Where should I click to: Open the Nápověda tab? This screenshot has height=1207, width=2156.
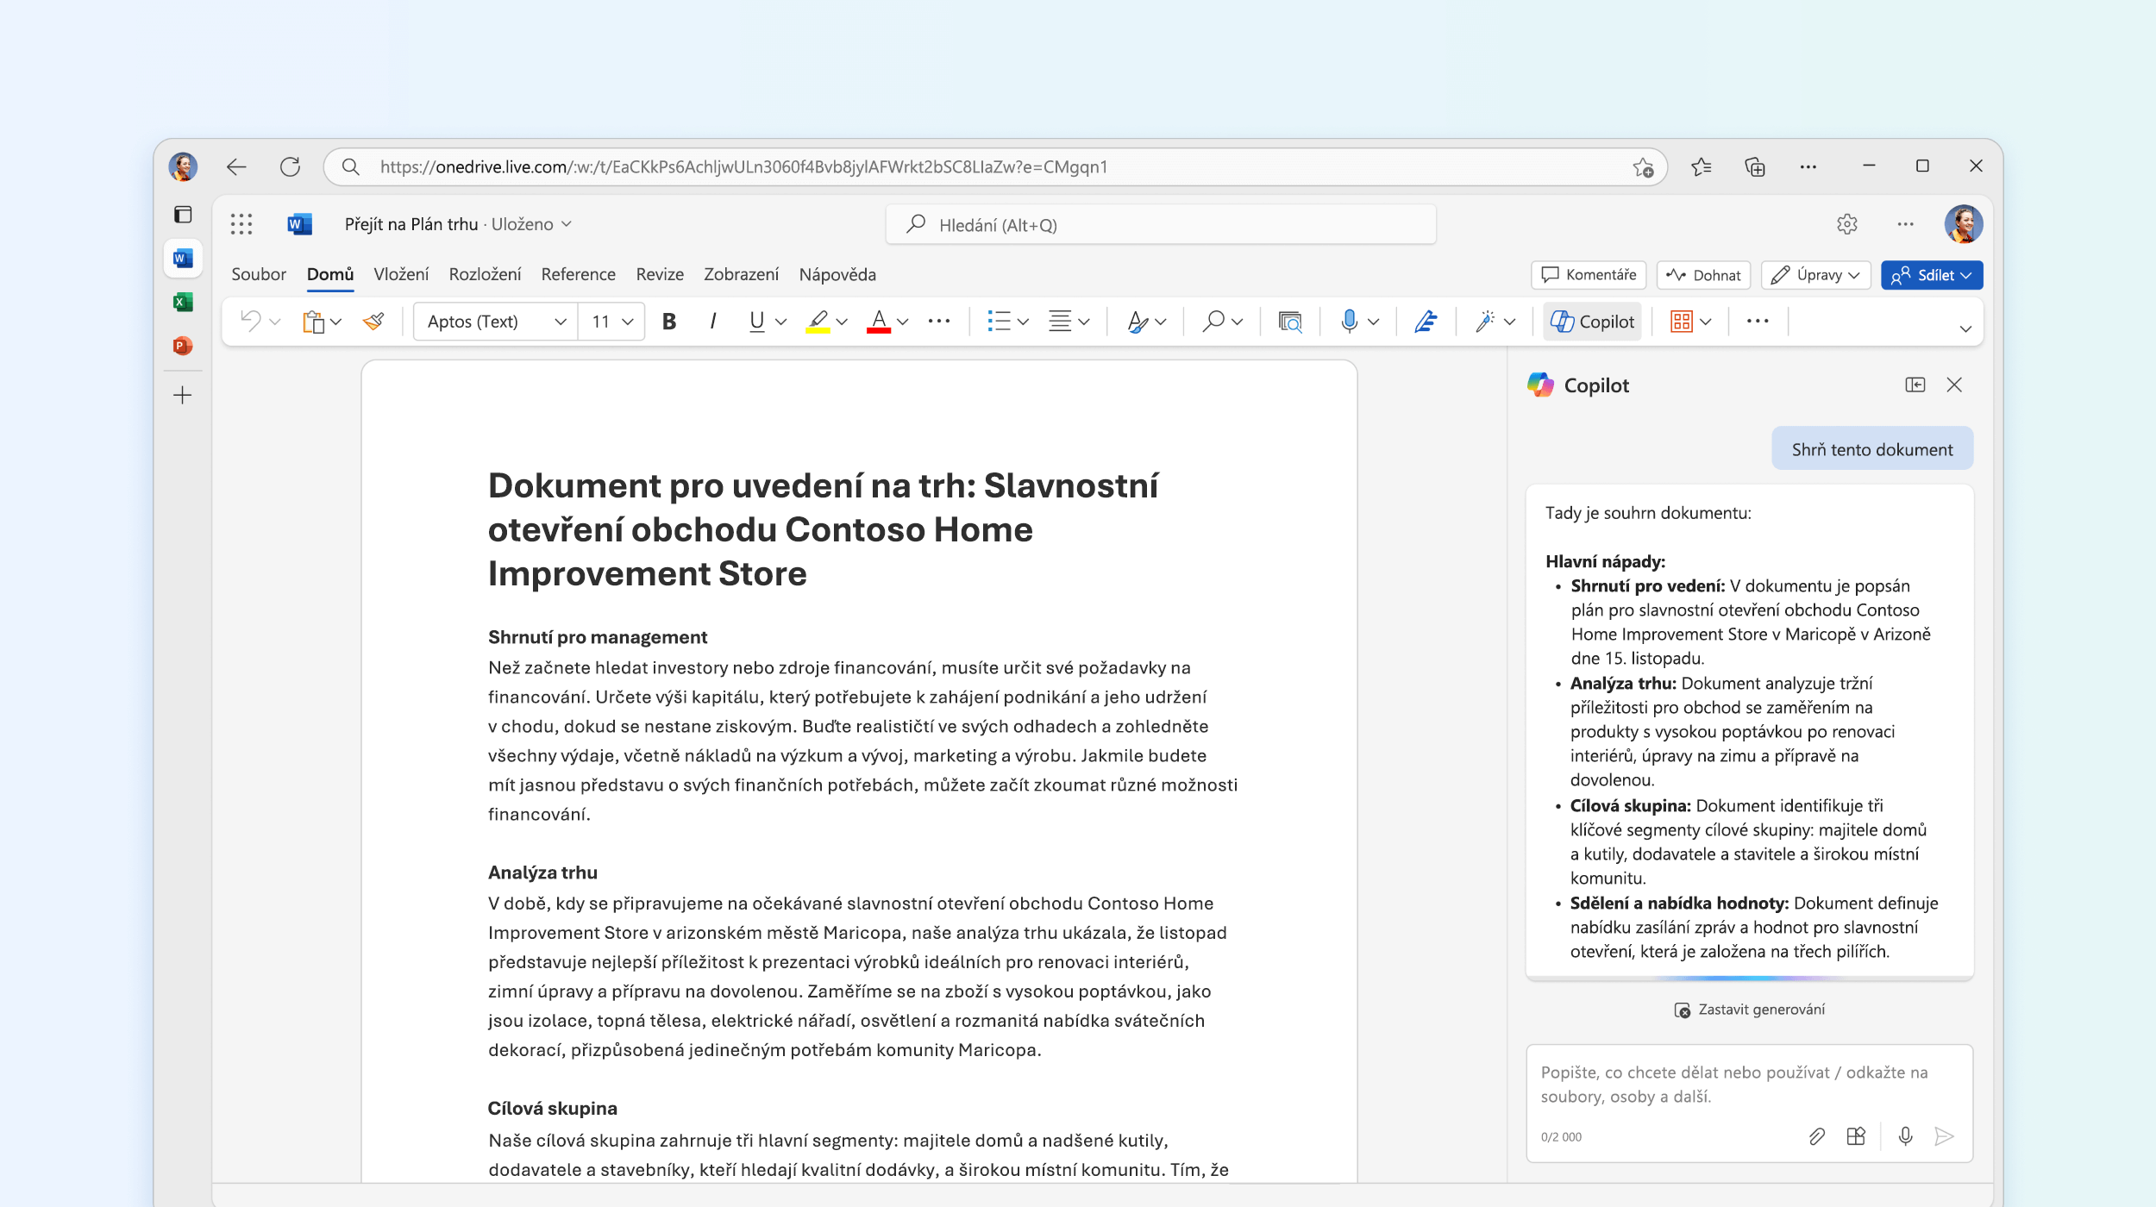837,274
